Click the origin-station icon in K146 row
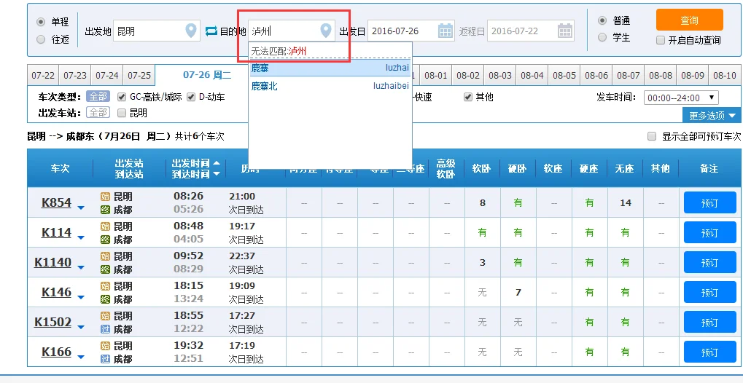The height and width of the screenshot is (383, 743). 105,286
